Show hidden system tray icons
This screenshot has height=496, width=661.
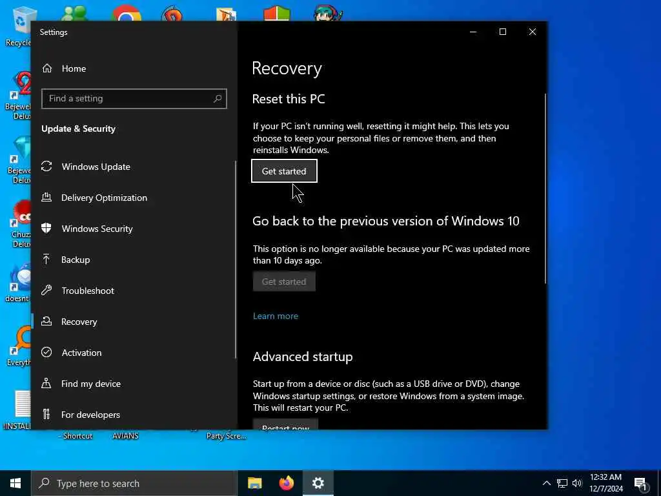pos(546,483)
